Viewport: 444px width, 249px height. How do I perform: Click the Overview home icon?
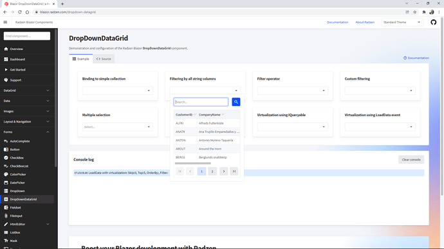pyautogui.click(x=6, y=49)
